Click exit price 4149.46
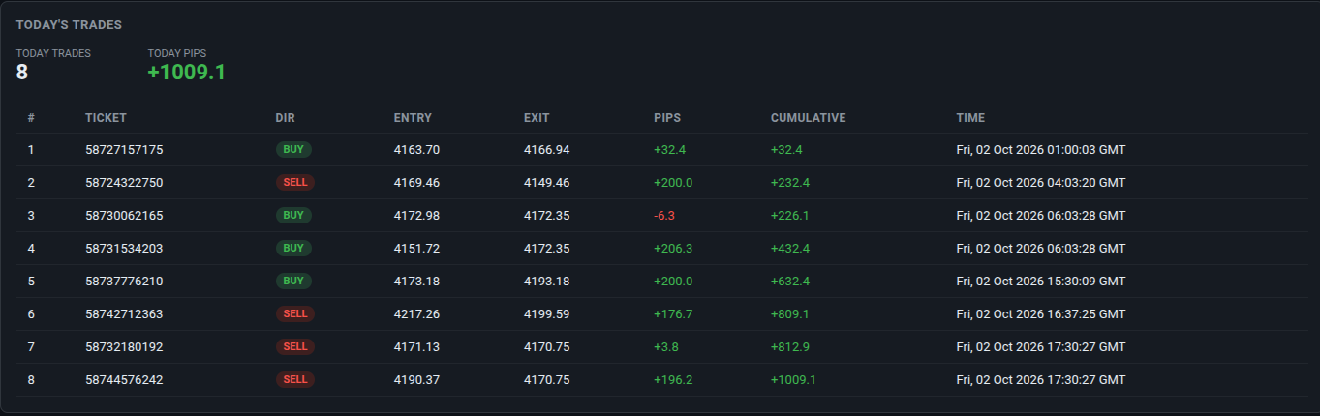Image resolution: width=1320 pixels, height=416 pixels. [x=547, y=183]
